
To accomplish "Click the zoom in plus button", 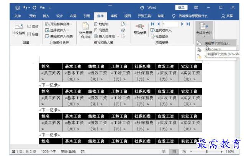I will 221,151.
